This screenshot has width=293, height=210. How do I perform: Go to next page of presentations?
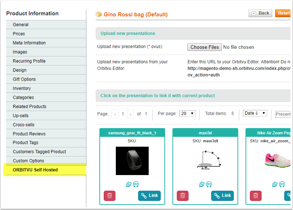click(130, 114)
